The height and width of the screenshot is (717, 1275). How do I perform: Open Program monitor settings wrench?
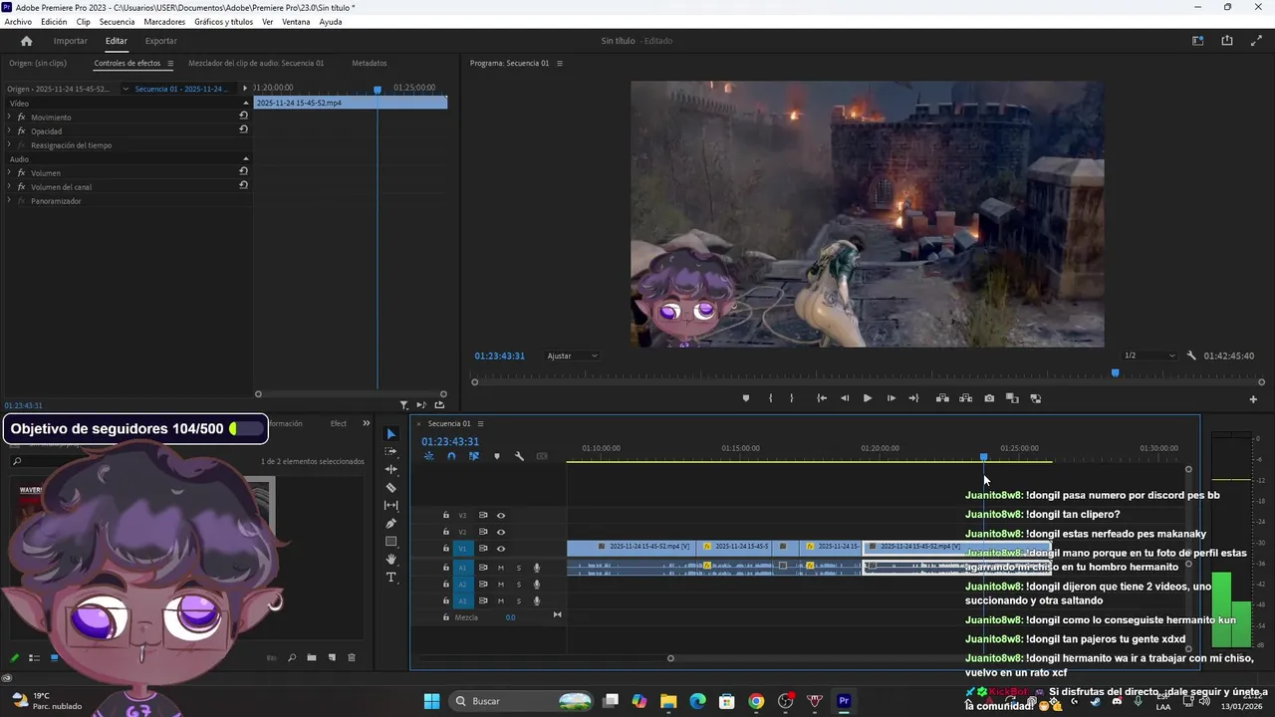coord(1191,356)
